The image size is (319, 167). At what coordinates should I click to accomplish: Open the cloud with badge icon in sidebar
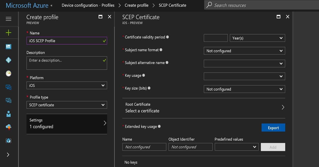9,127
